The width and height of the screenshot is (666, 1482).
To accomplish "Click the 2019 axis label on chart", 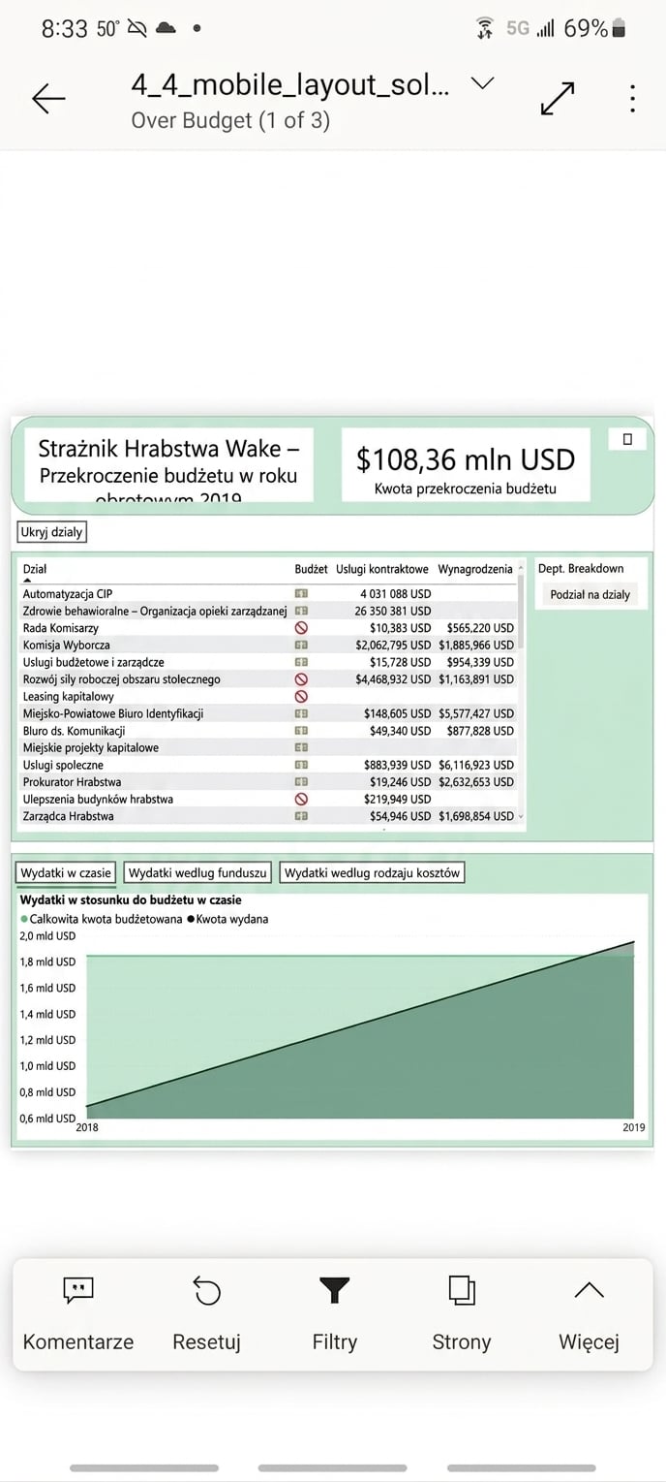I will [x=633, y=1127].
